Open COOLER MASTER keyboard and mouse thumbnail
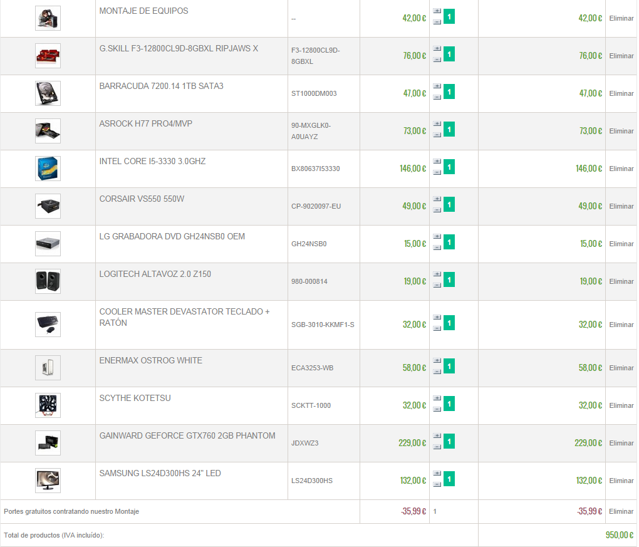This screenshot has height=547, width=639. (48, 325)
